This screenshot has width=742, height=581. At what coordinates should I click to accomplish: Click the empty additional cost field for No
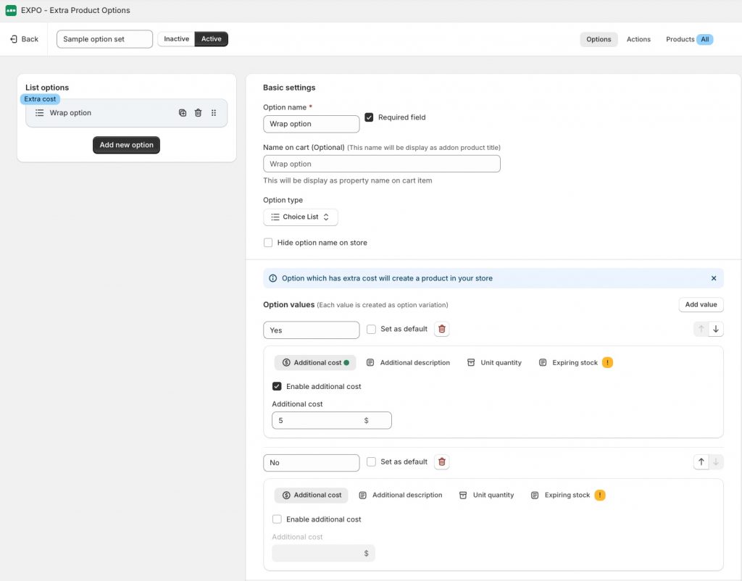[323, 553]
